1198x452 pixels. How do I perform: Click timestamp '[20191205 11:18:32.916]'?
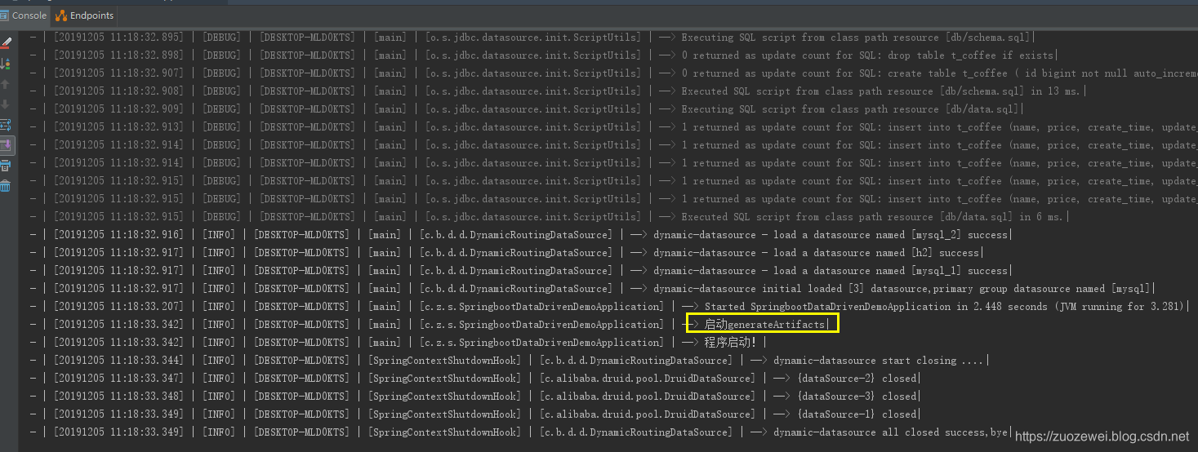(x=119, y=235)
